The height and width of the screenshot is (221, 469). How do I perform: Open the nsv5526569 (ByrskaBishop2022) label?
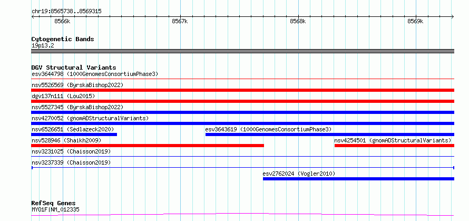pos(77,85)
